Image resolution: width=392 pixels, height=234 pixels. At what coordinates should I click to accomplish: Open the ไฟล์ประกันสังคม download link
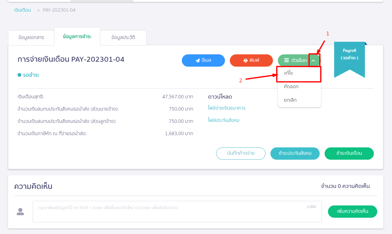[x=223, y=120]
